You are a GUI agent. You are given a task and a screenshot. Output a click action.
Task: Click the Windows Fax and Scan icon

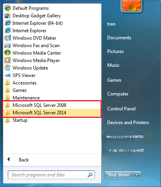click(x=7, y=46)
